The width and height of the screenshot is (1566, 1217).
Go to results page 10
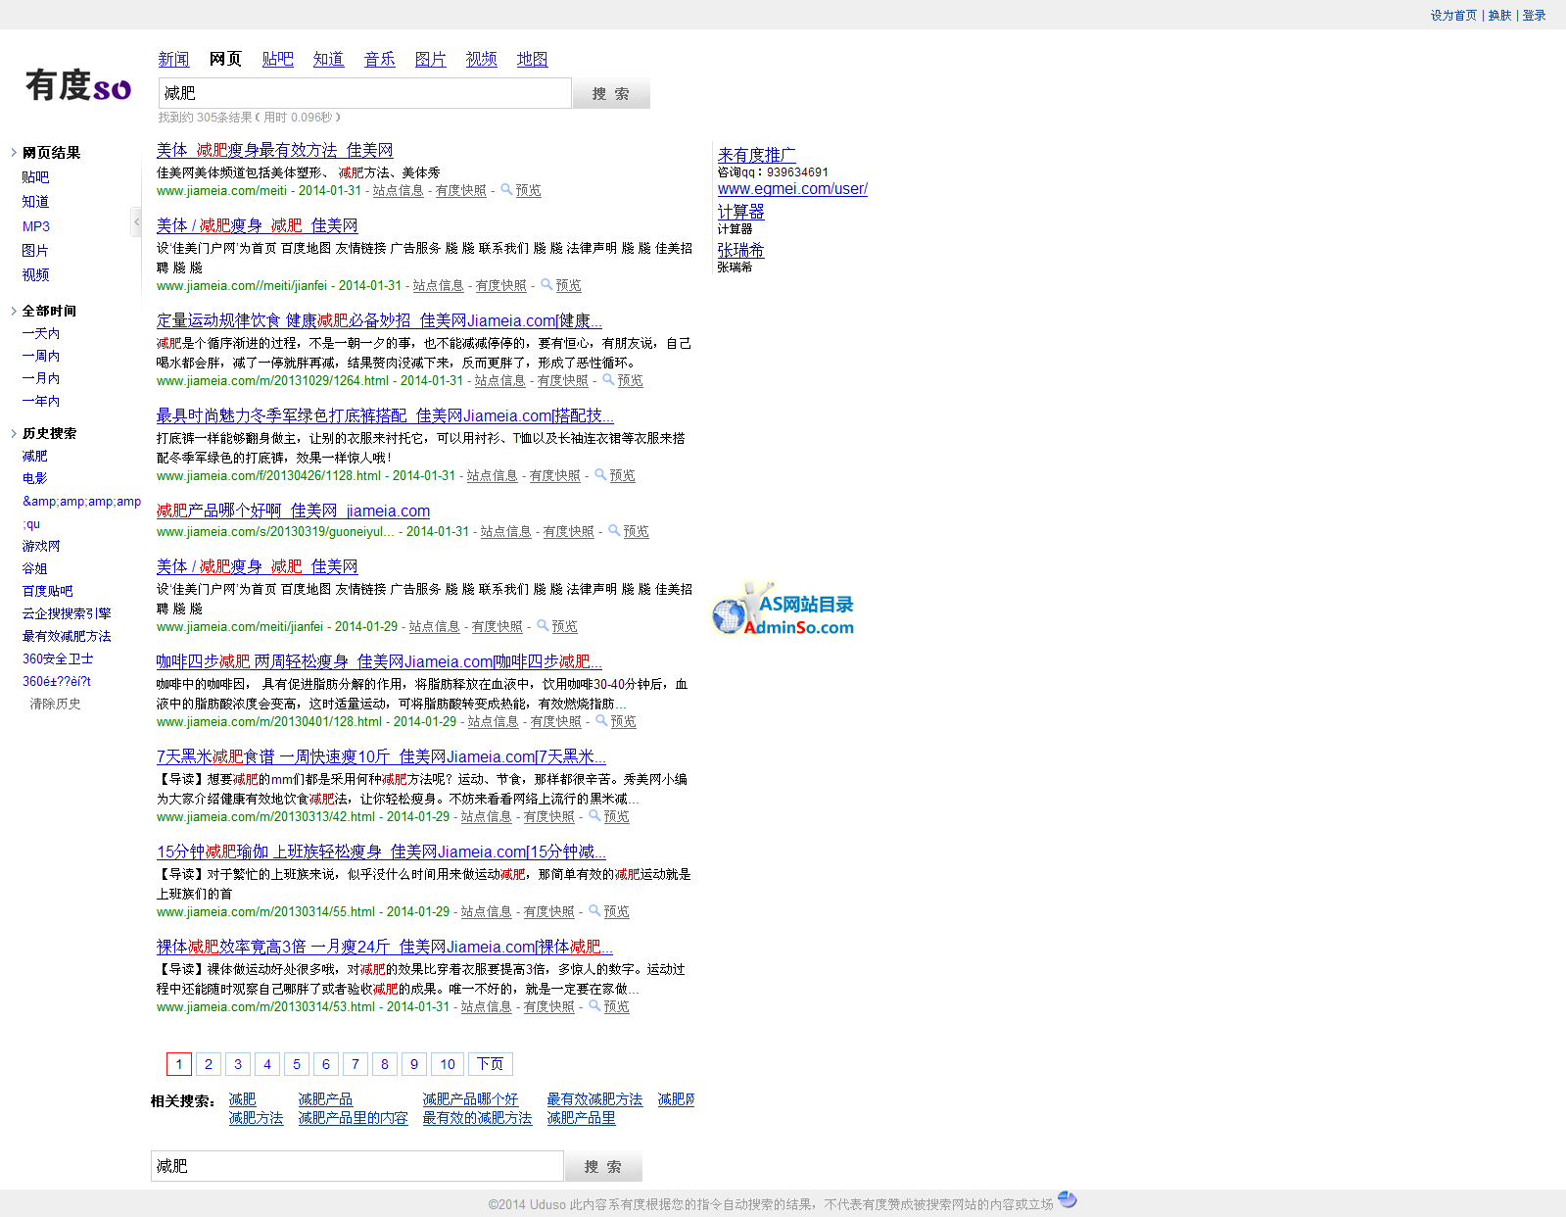coord(448,1064)
